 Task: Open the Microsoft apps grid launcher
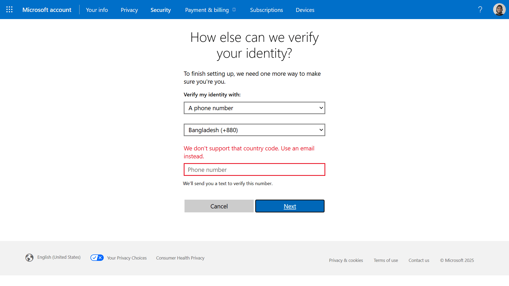[9, 10]
